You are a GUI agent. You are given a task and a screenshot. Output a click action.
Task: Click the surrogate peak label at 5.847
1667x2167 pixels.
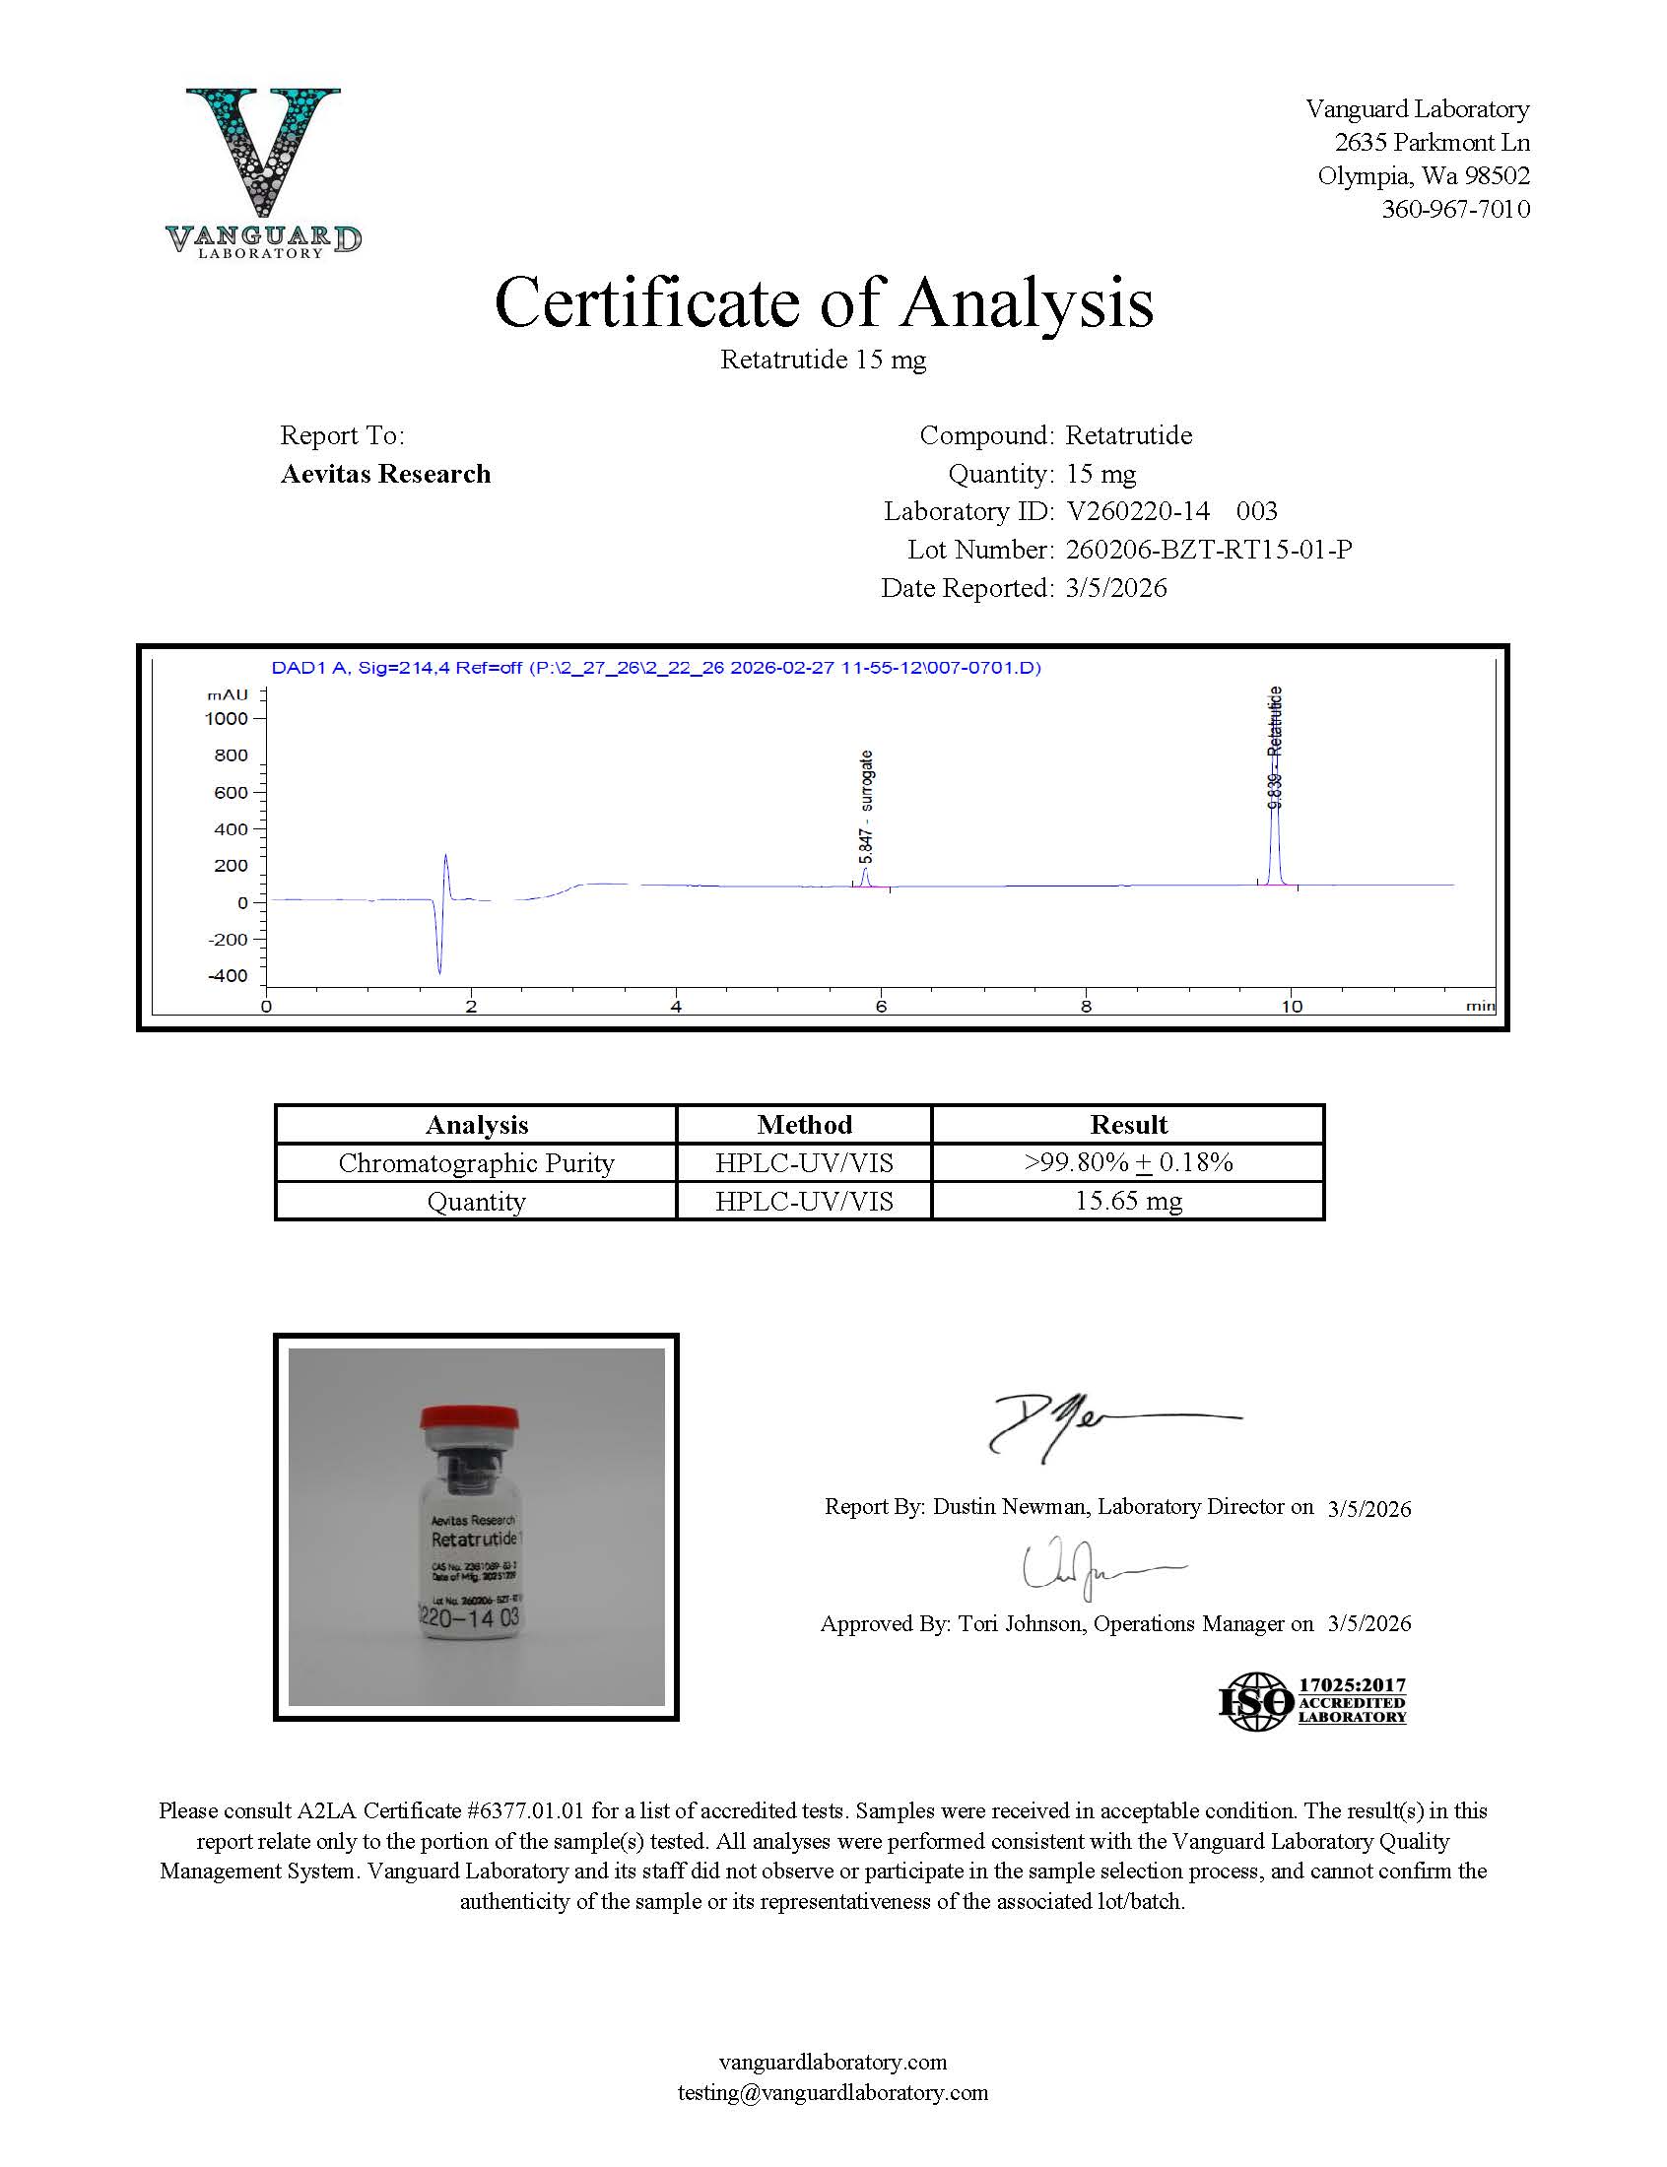click(x=865, y=805)
